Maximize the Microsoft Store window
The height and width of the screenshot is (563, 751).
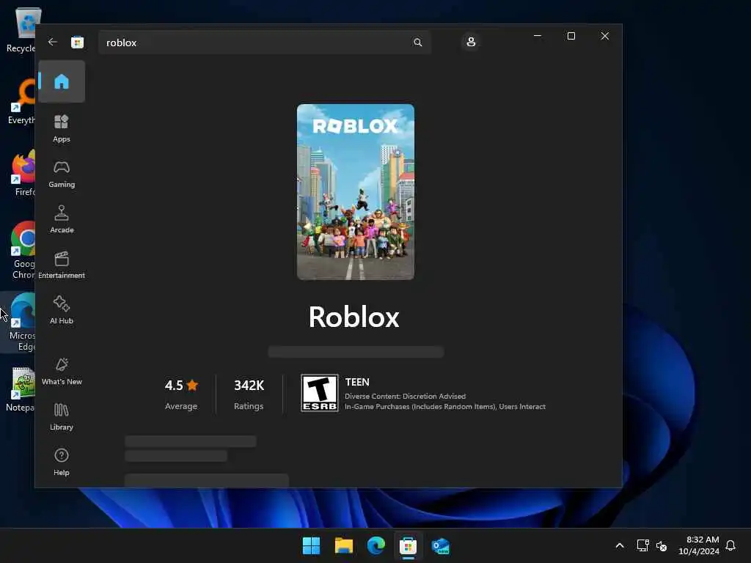pos(571,36)
